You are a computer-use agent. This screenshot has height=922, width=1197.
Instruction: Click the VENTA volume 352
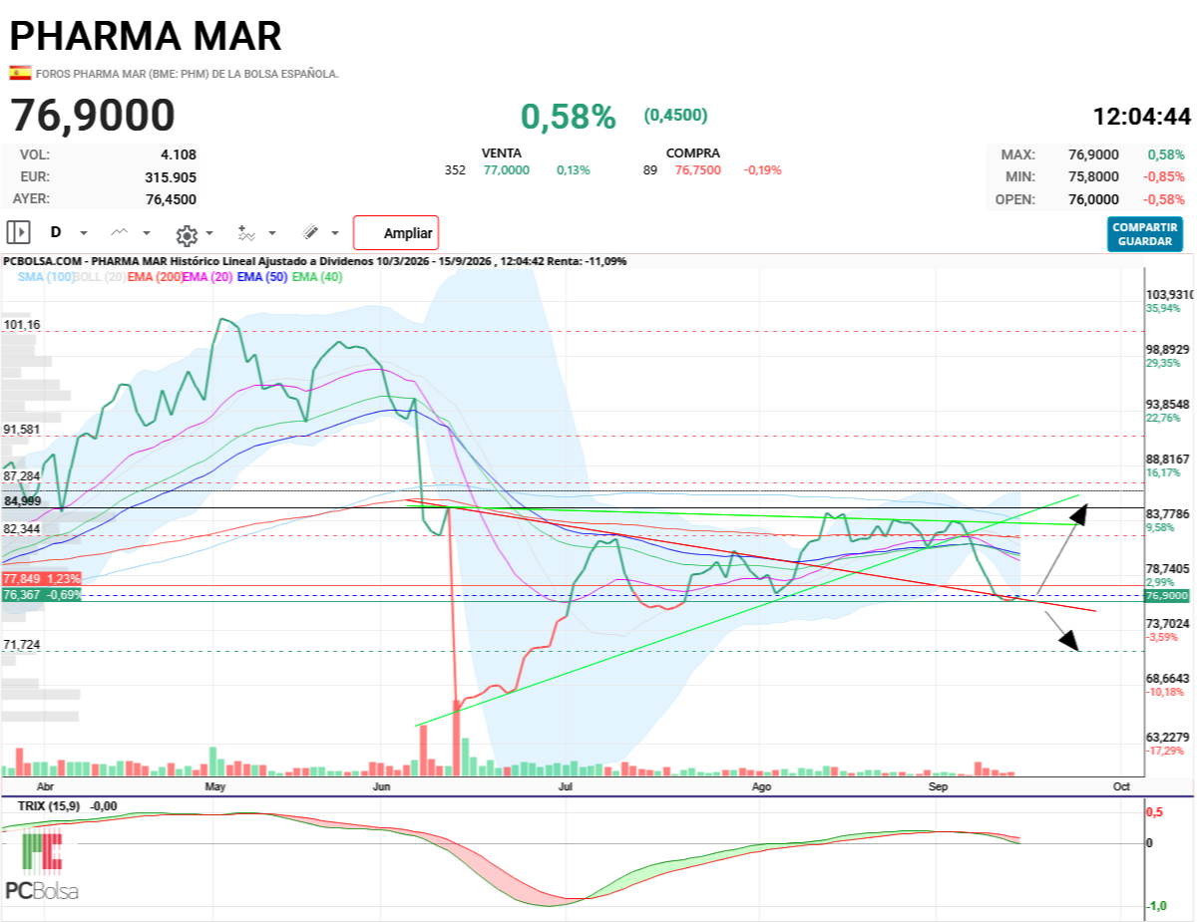pyautogui.click(x=455, y=170)
